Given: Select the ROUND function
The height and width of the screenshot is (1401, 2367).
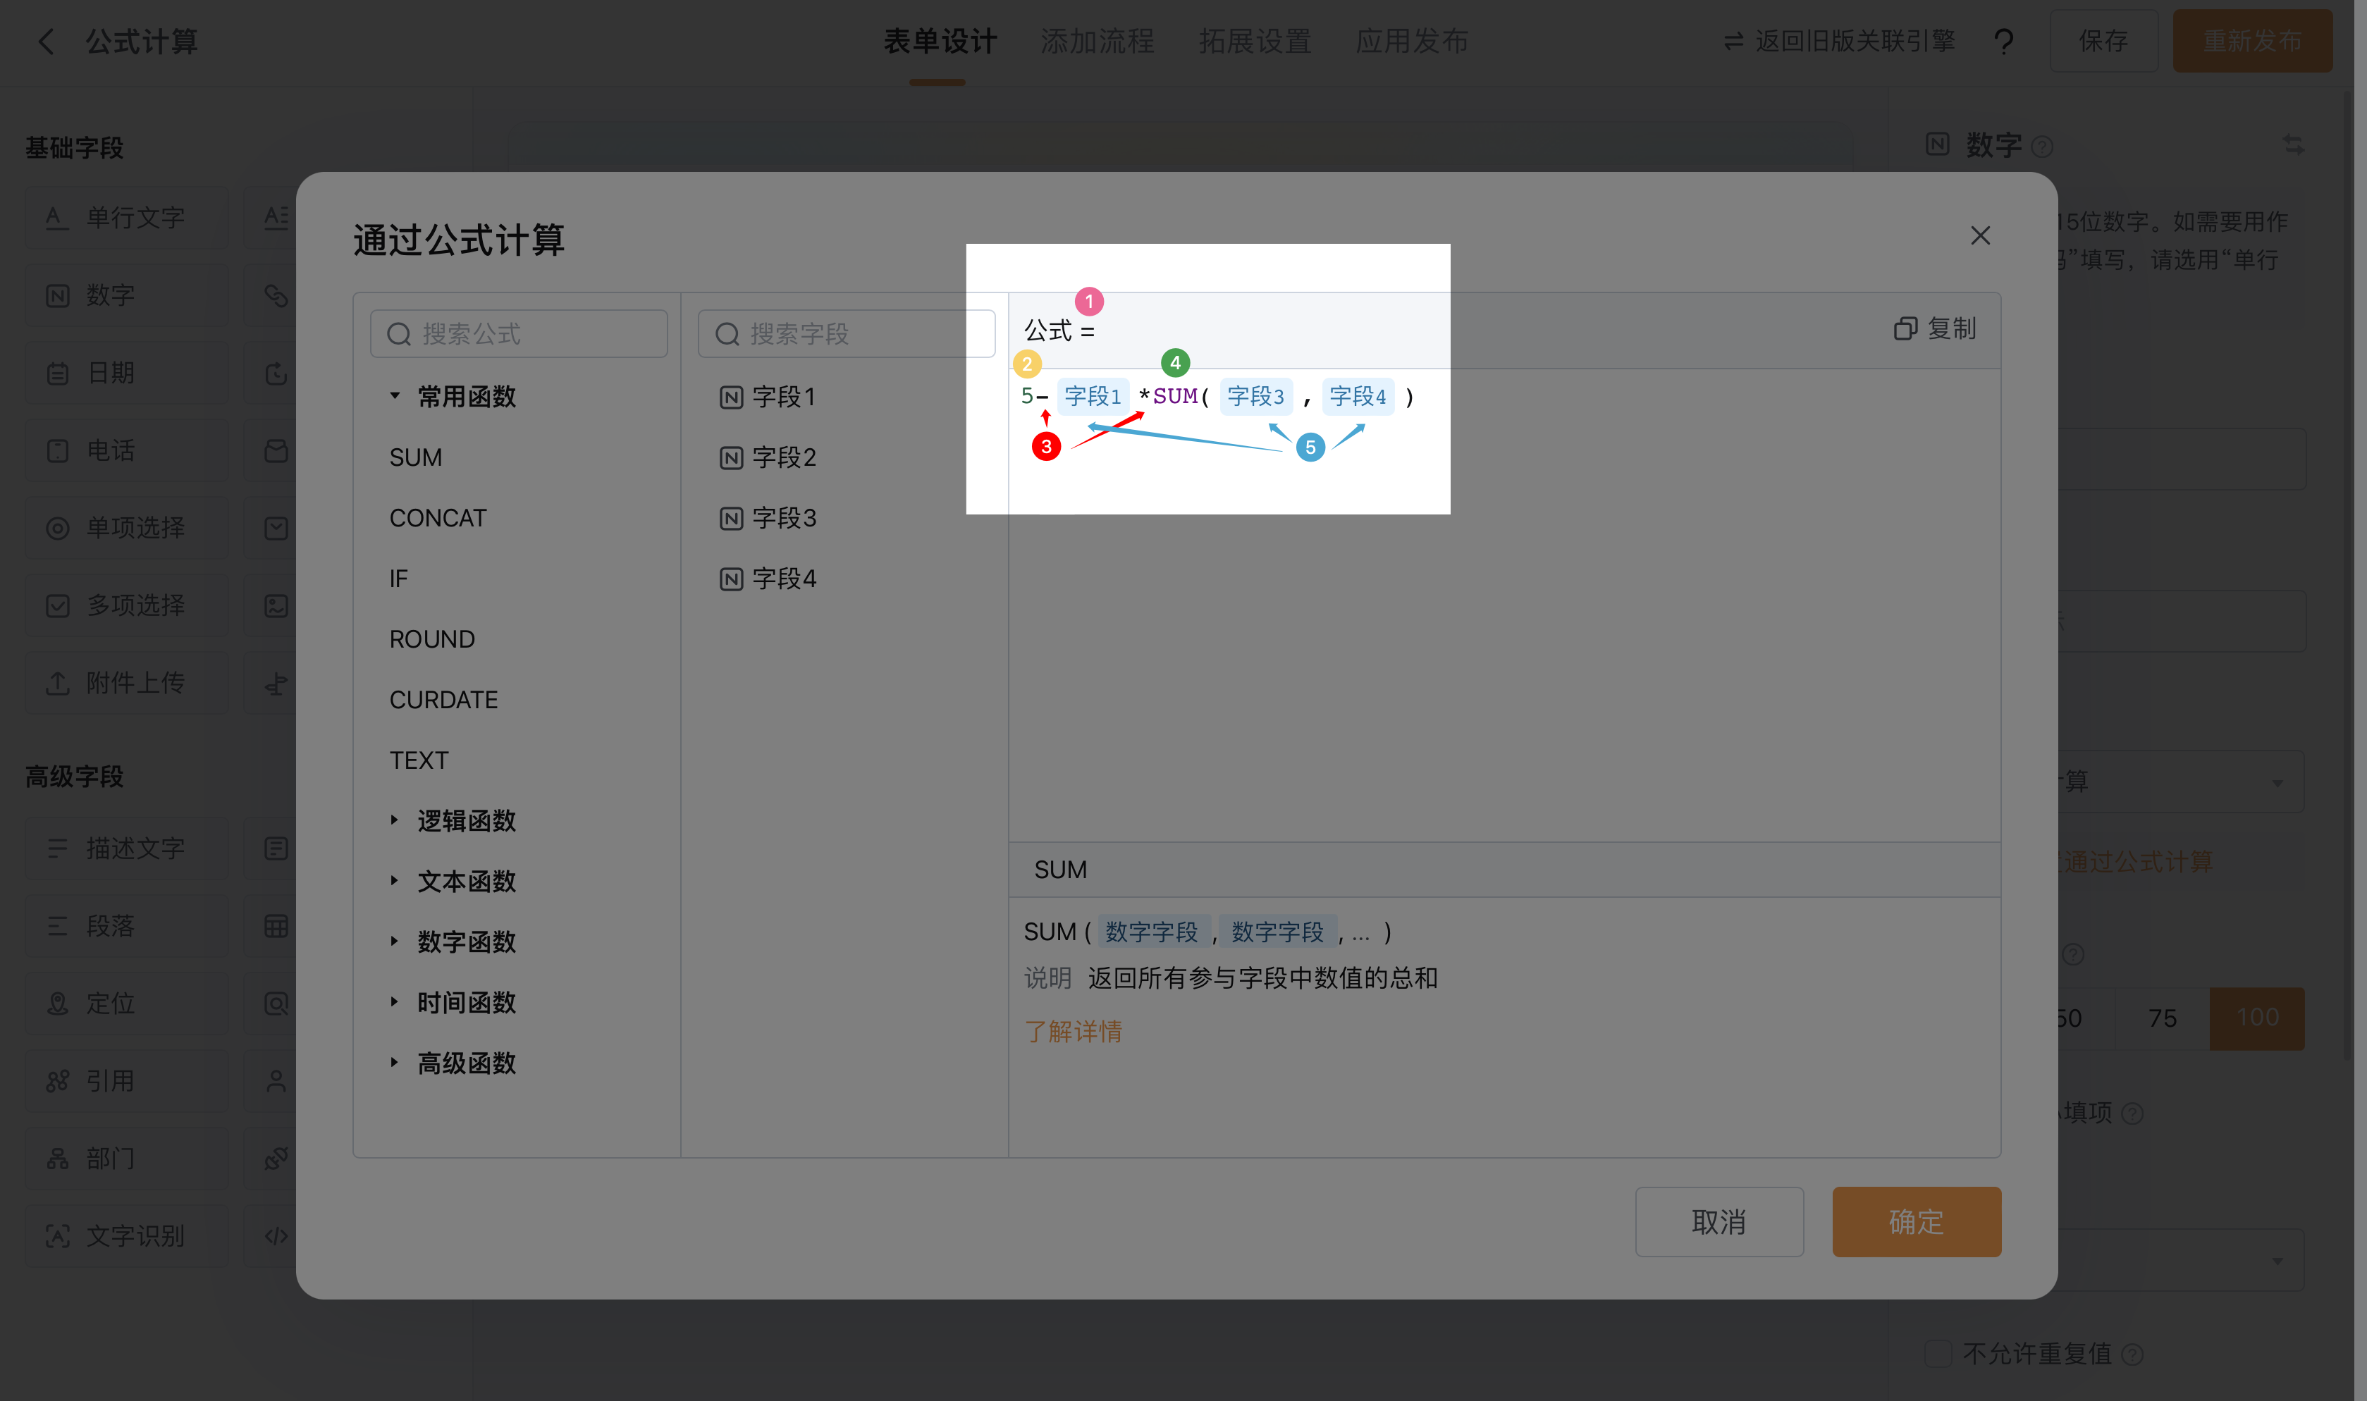Looking at the screenshot, I should [x=432, y=639].
